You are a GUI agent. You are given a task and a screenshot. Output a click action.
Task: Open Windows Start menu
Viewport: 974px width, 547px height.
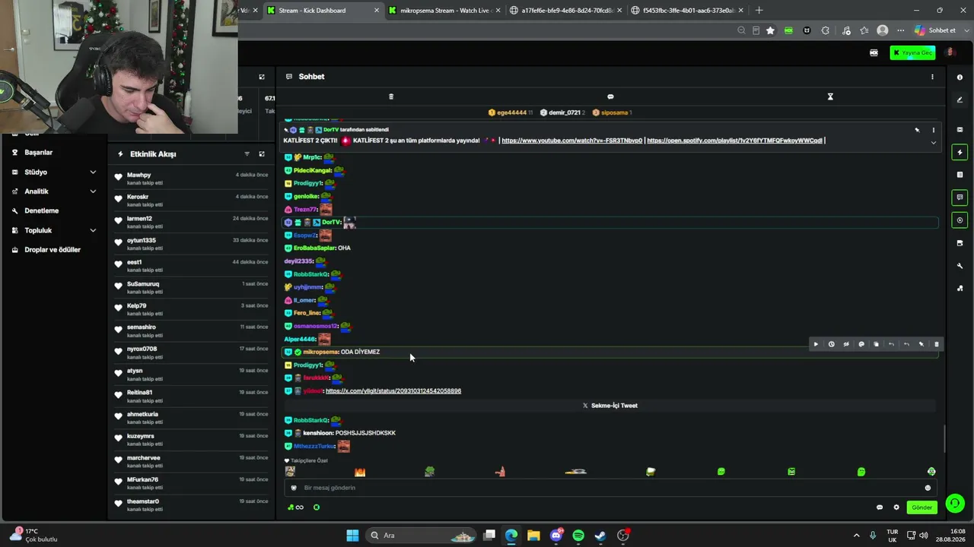coord(352,536)
